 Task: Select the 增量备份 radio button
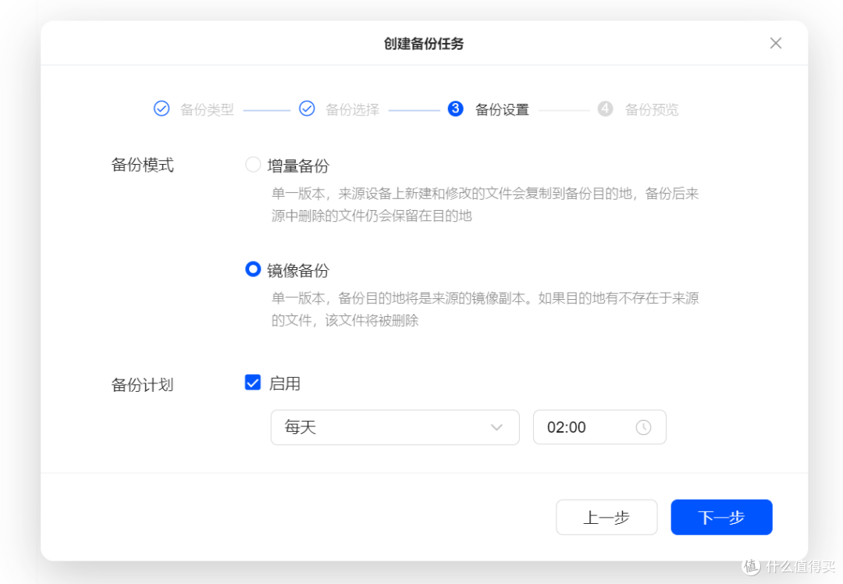pyautogui.click(x=253, y=165)
